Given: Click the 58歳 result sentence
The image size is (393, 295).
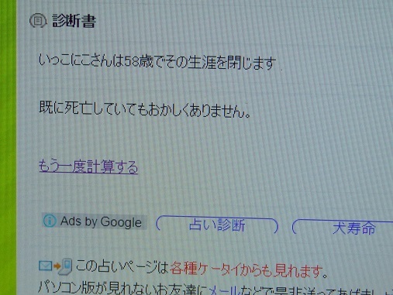Looking at the screenshot, I should pyautogui.click(x=157, y=62).
